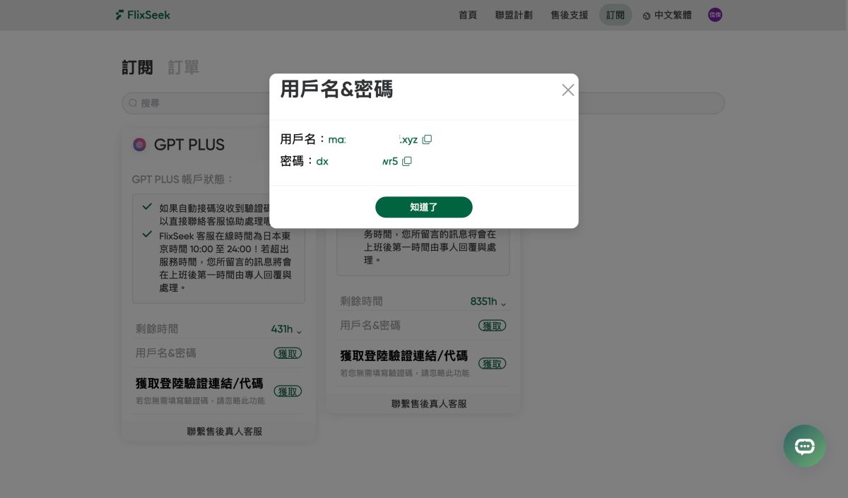Select the 用戶名 value text in dialog
The width and height of the screenshot is (848, 498).
[x=373, y=140]
